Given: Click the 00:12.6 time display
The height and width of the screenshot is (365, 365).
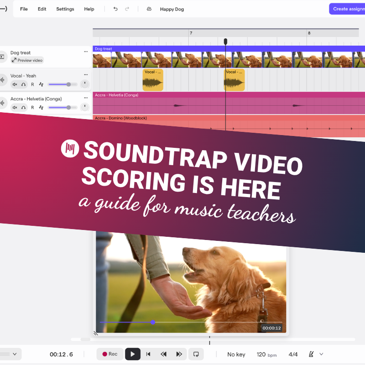Looking at the screenshot, I should (x=61, y=355).
